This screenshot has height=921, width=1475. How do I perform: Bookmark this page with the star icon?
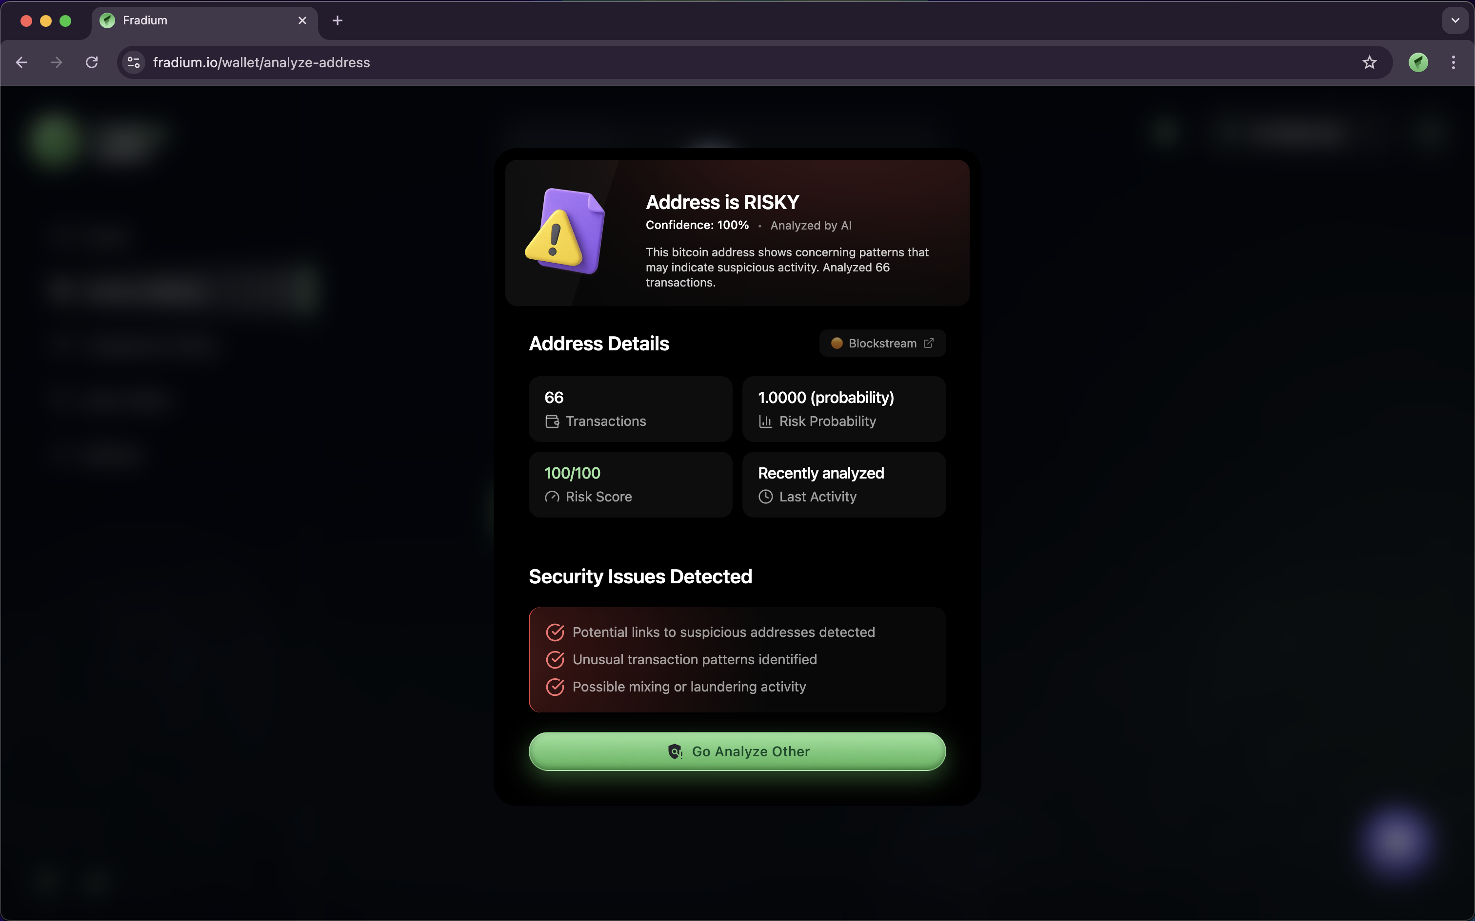pyautogui.click(x=1370, y=62)
